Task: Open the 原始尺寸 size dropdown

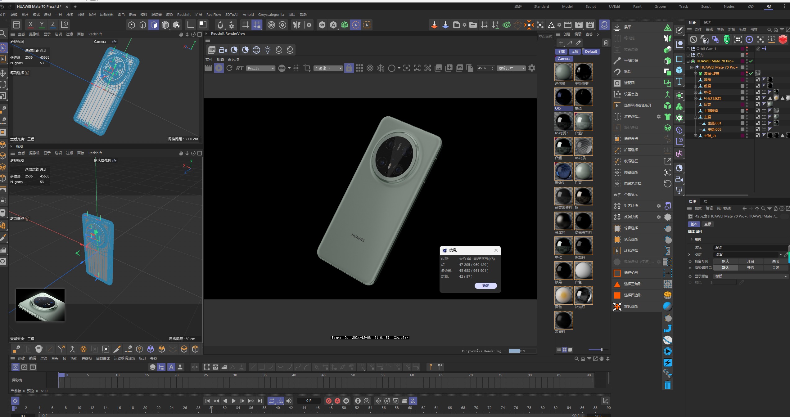Action: 511,68
